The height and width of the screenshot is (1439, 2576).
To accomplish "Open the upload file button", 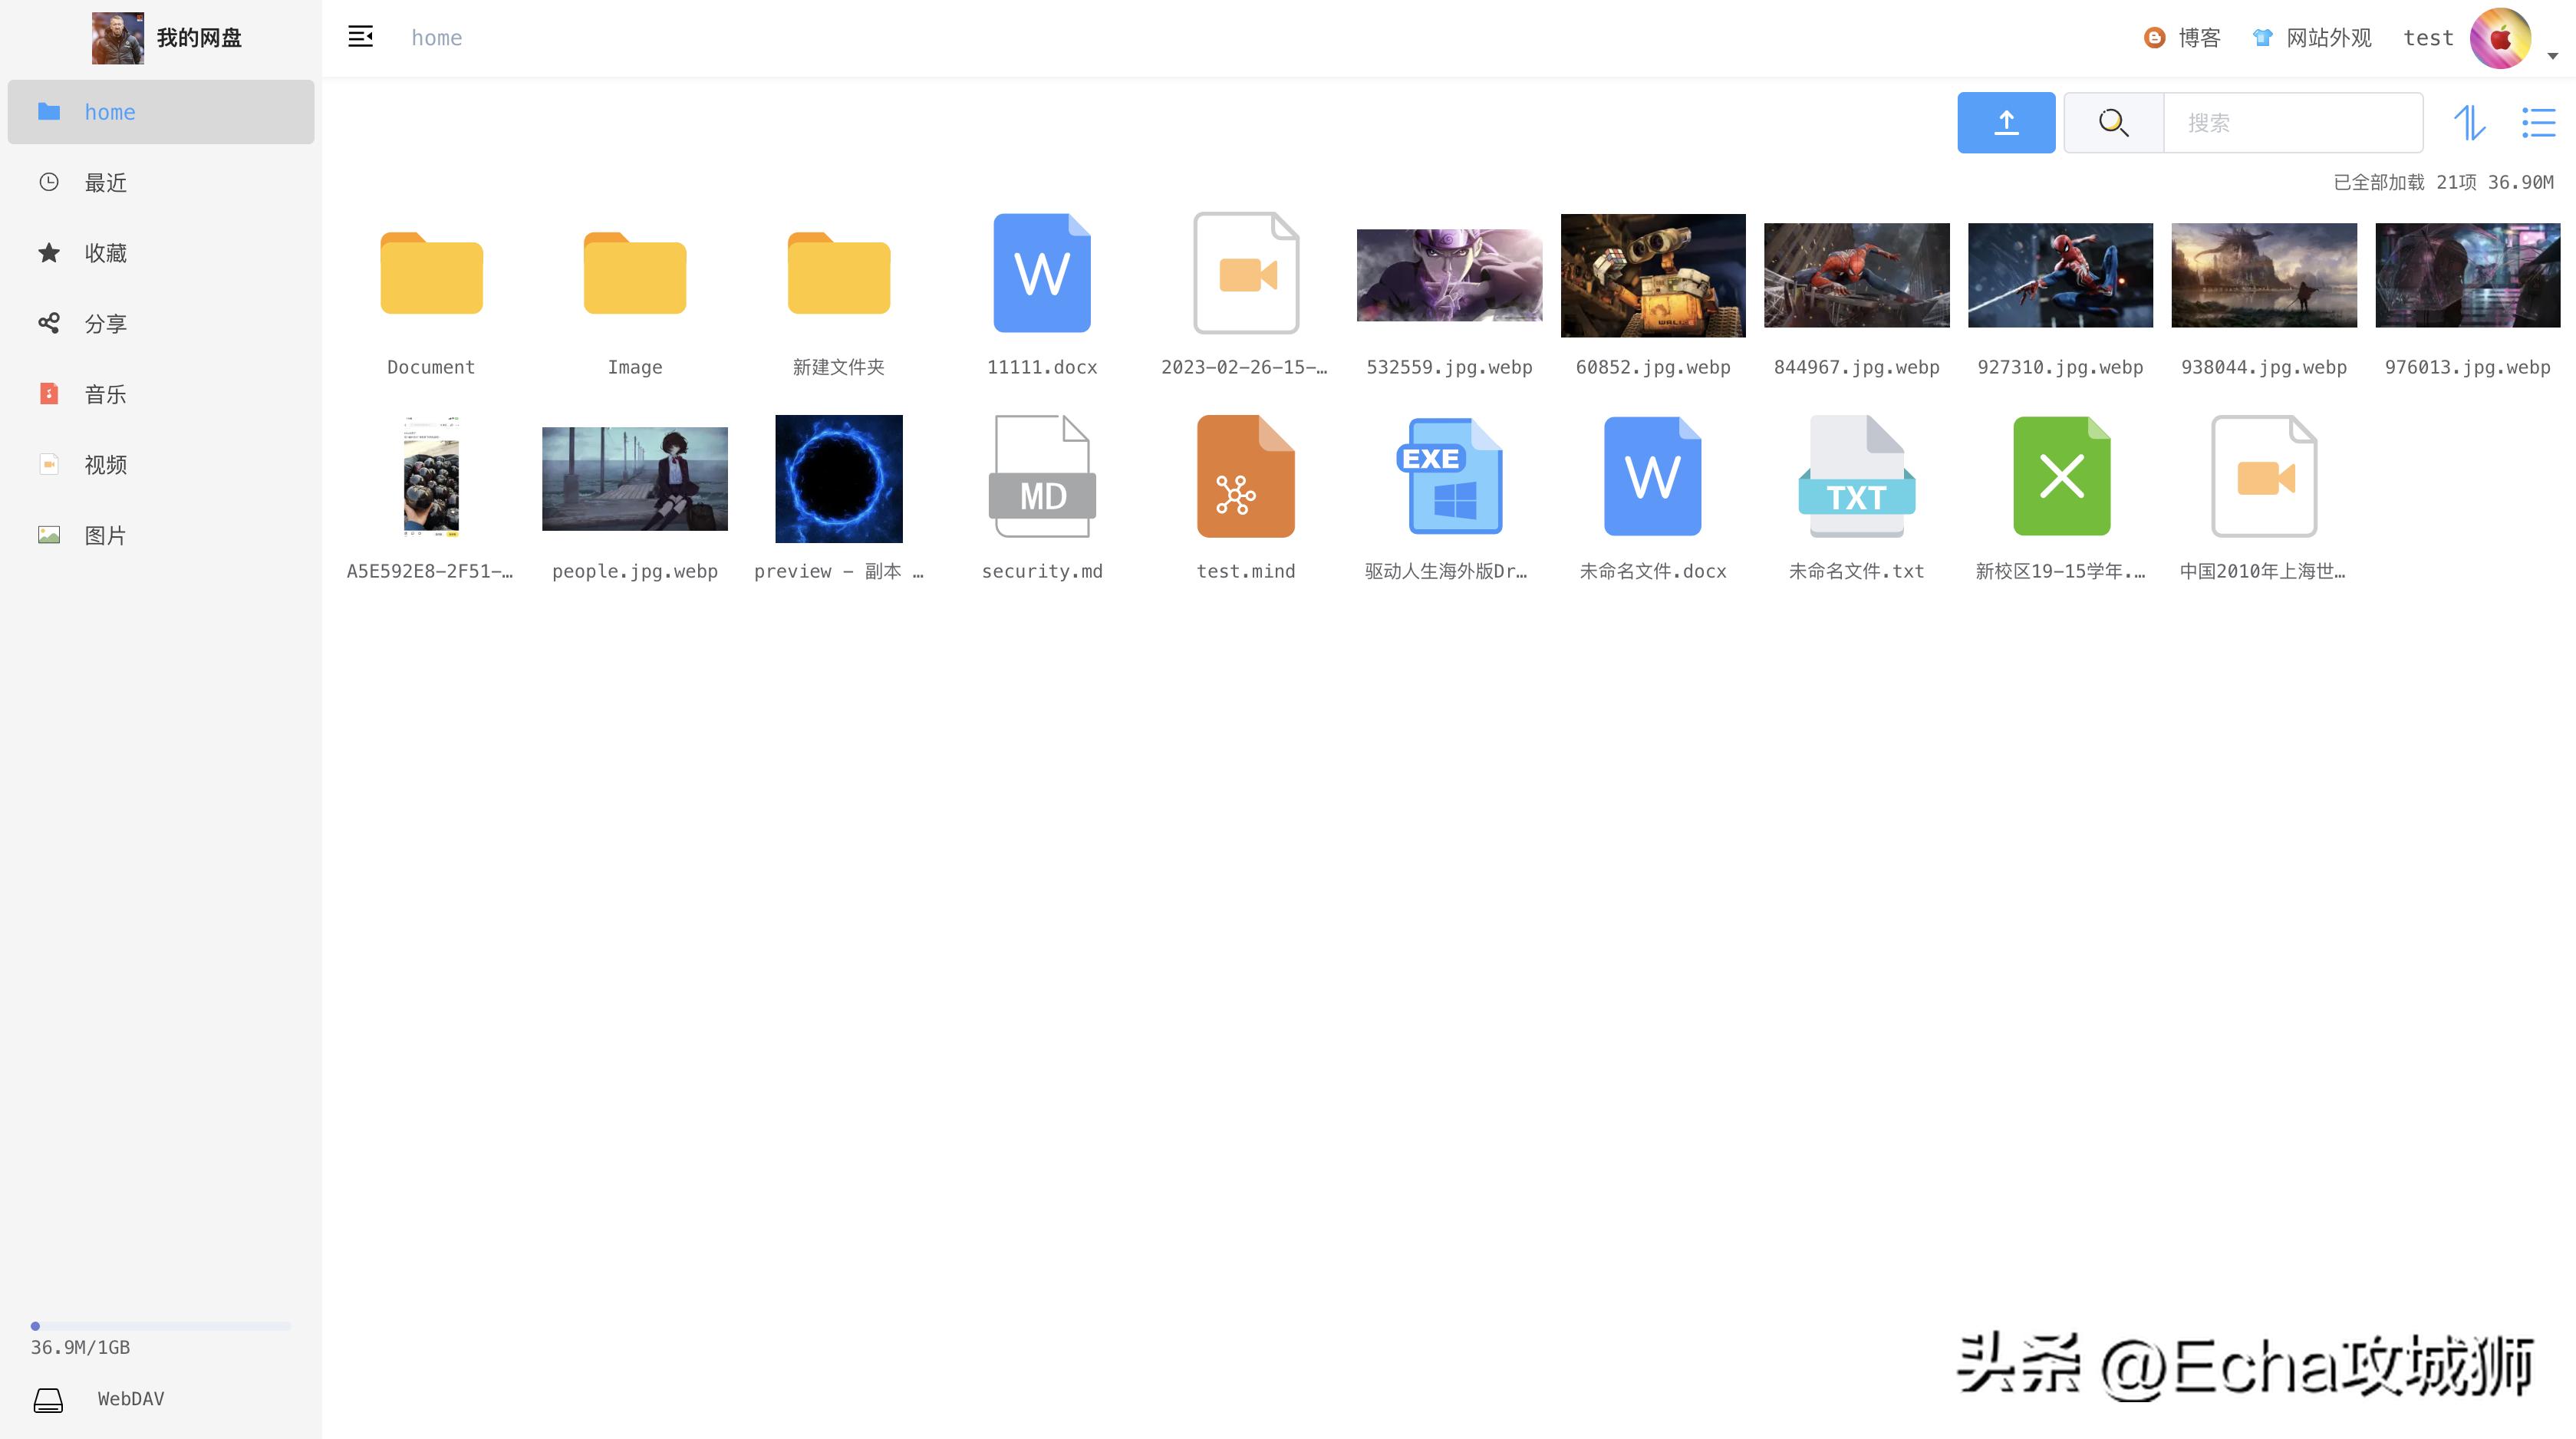I will point(2006,122).
